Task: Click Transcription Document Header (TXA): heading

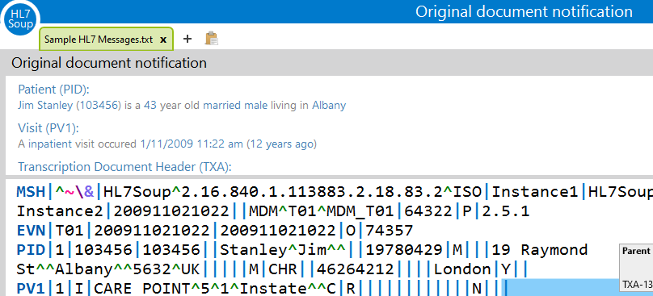Action: (124, 167)
